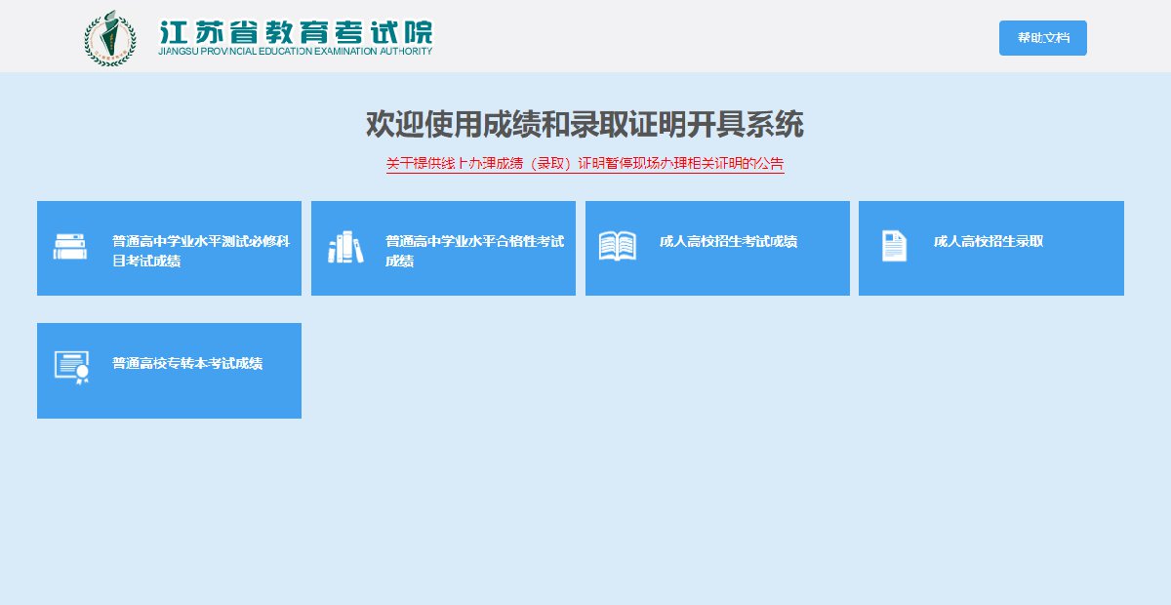The height and width of the screenshot is (605, 1171).
Task: Select the 普通高中学业水平合格性考试成绩 label
Action: pyautogui.click(x=474, y=251)
